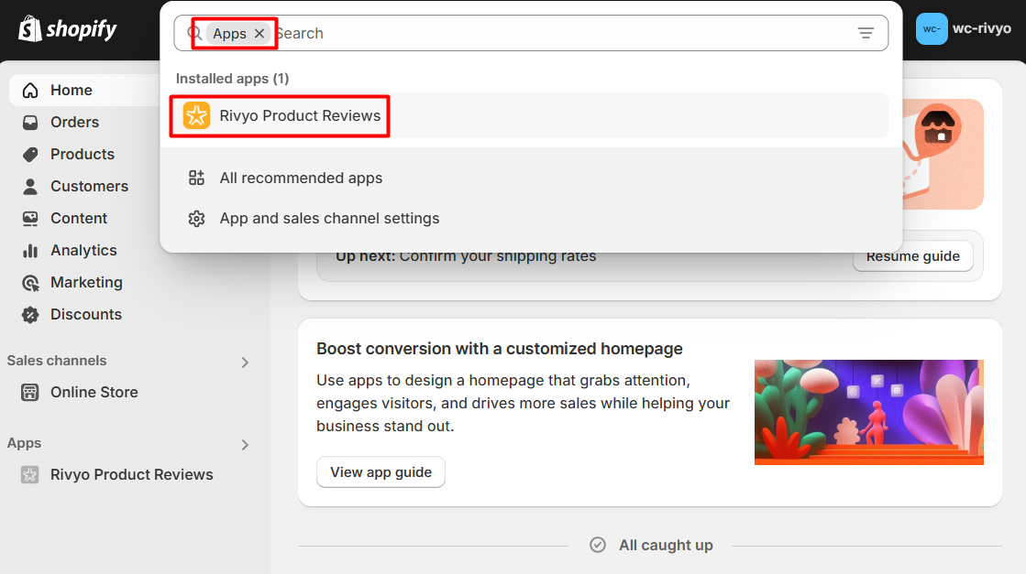The image size is (1026, 574).
Task: Expand Sales channels chevron
Action: click(245, 362)
